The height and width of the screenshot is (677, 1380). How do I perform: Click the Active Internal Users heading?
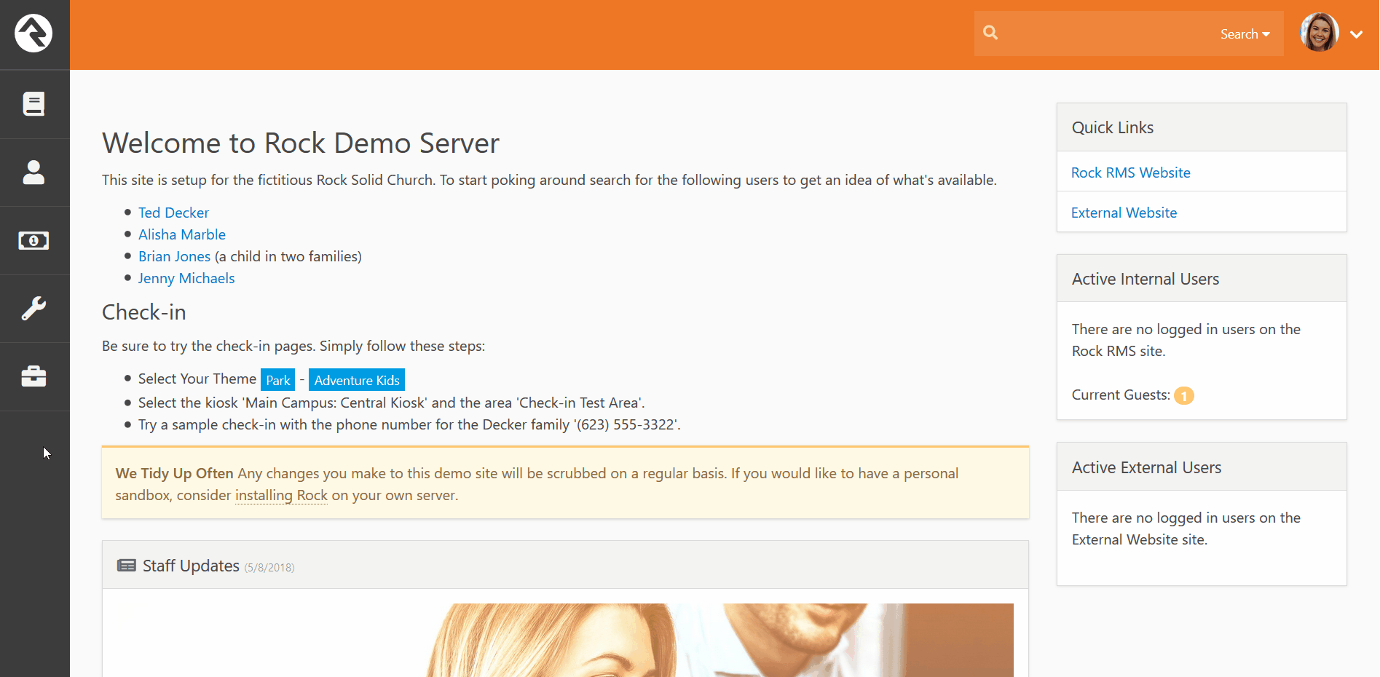coord(1145,279)
